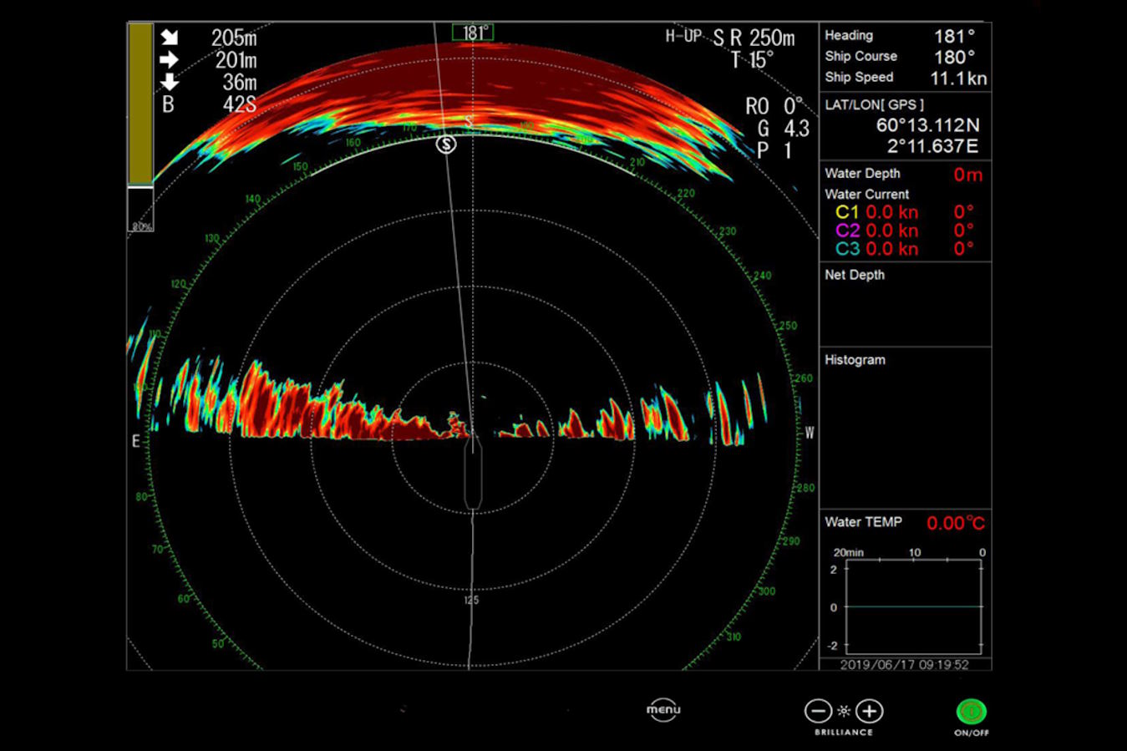Image resolution: width=1127 pixels, height=751 pixels.
Task: Click the W compass marker
Action: tap(810, 433)
